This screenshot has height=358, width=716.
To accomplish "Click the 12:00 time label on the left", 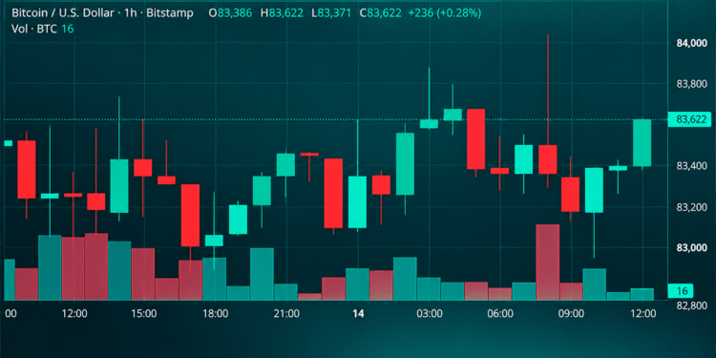I will [74, 314].
